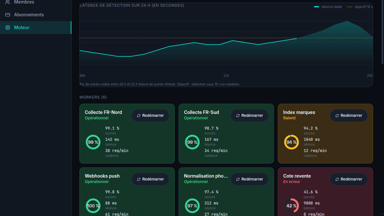
Task: Click the 99.8 % success value
Action: pyautogui.click(x=112, y=192)
